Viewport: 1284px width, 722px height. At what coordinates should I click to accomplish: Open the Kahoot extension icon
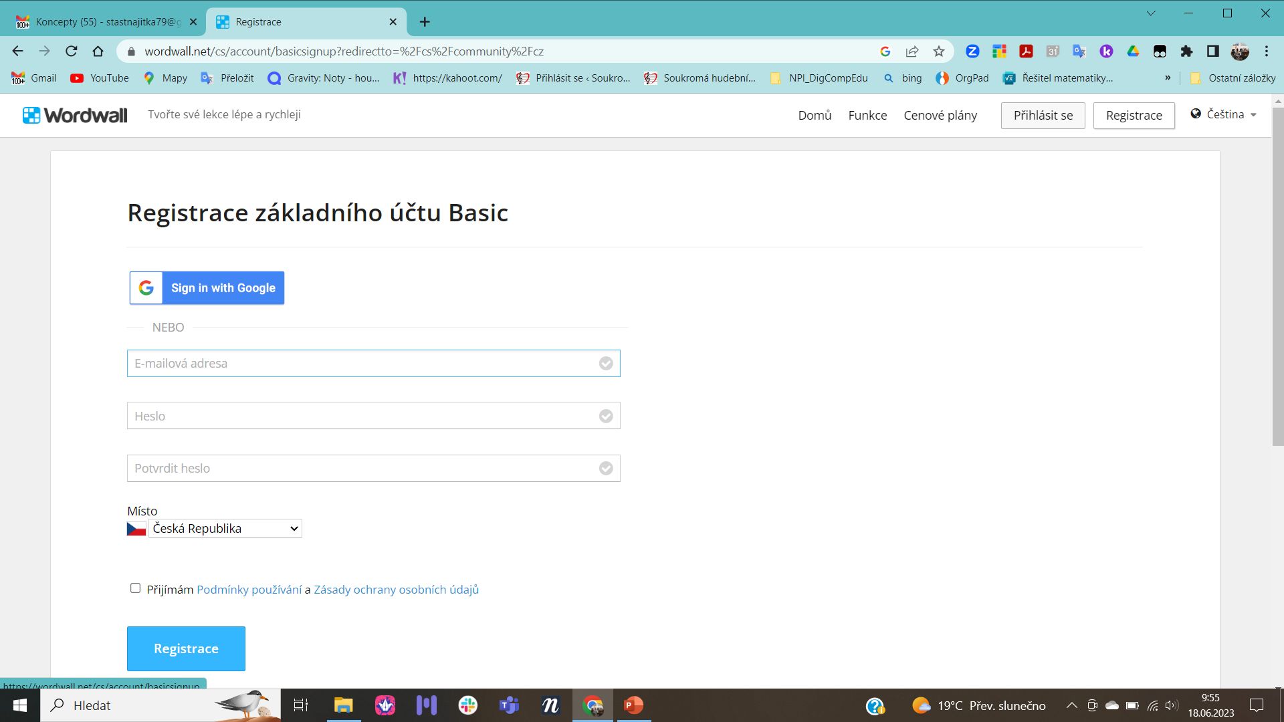pyautogui.click(x=1107, y=51)
